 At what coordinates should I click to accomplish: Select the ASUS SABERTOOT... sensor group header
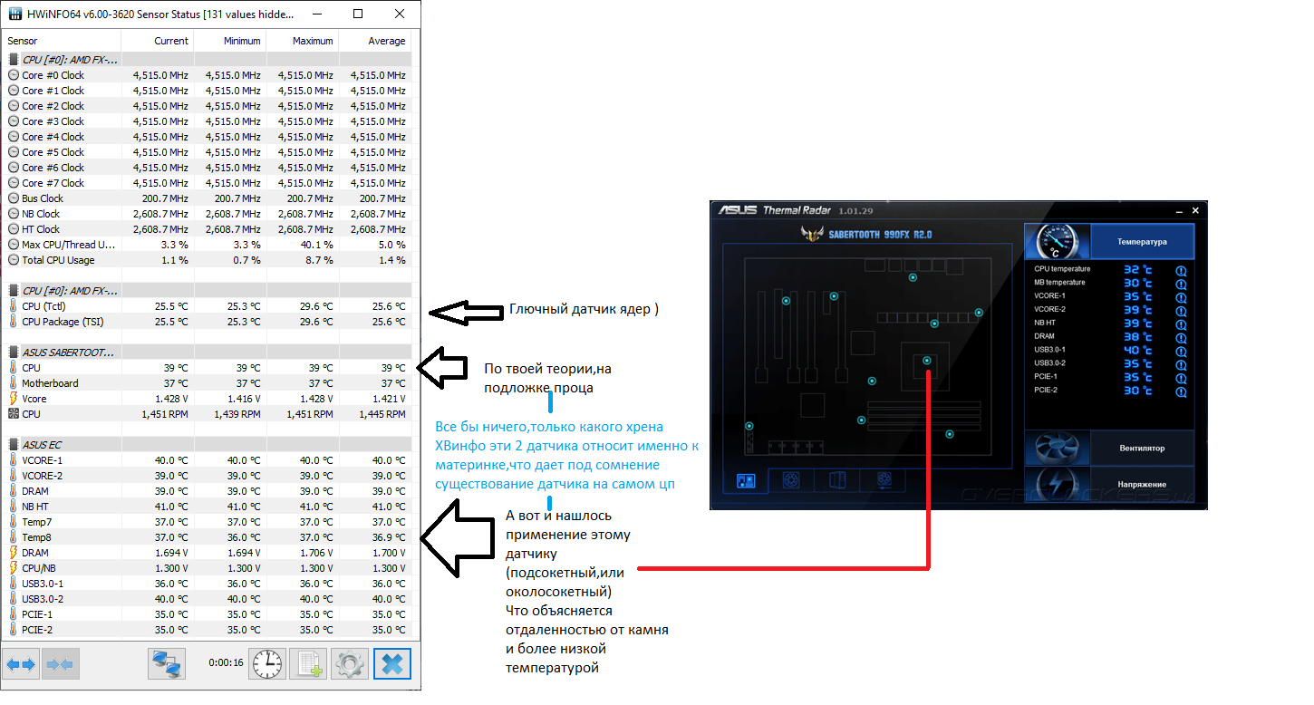(208, 352)
